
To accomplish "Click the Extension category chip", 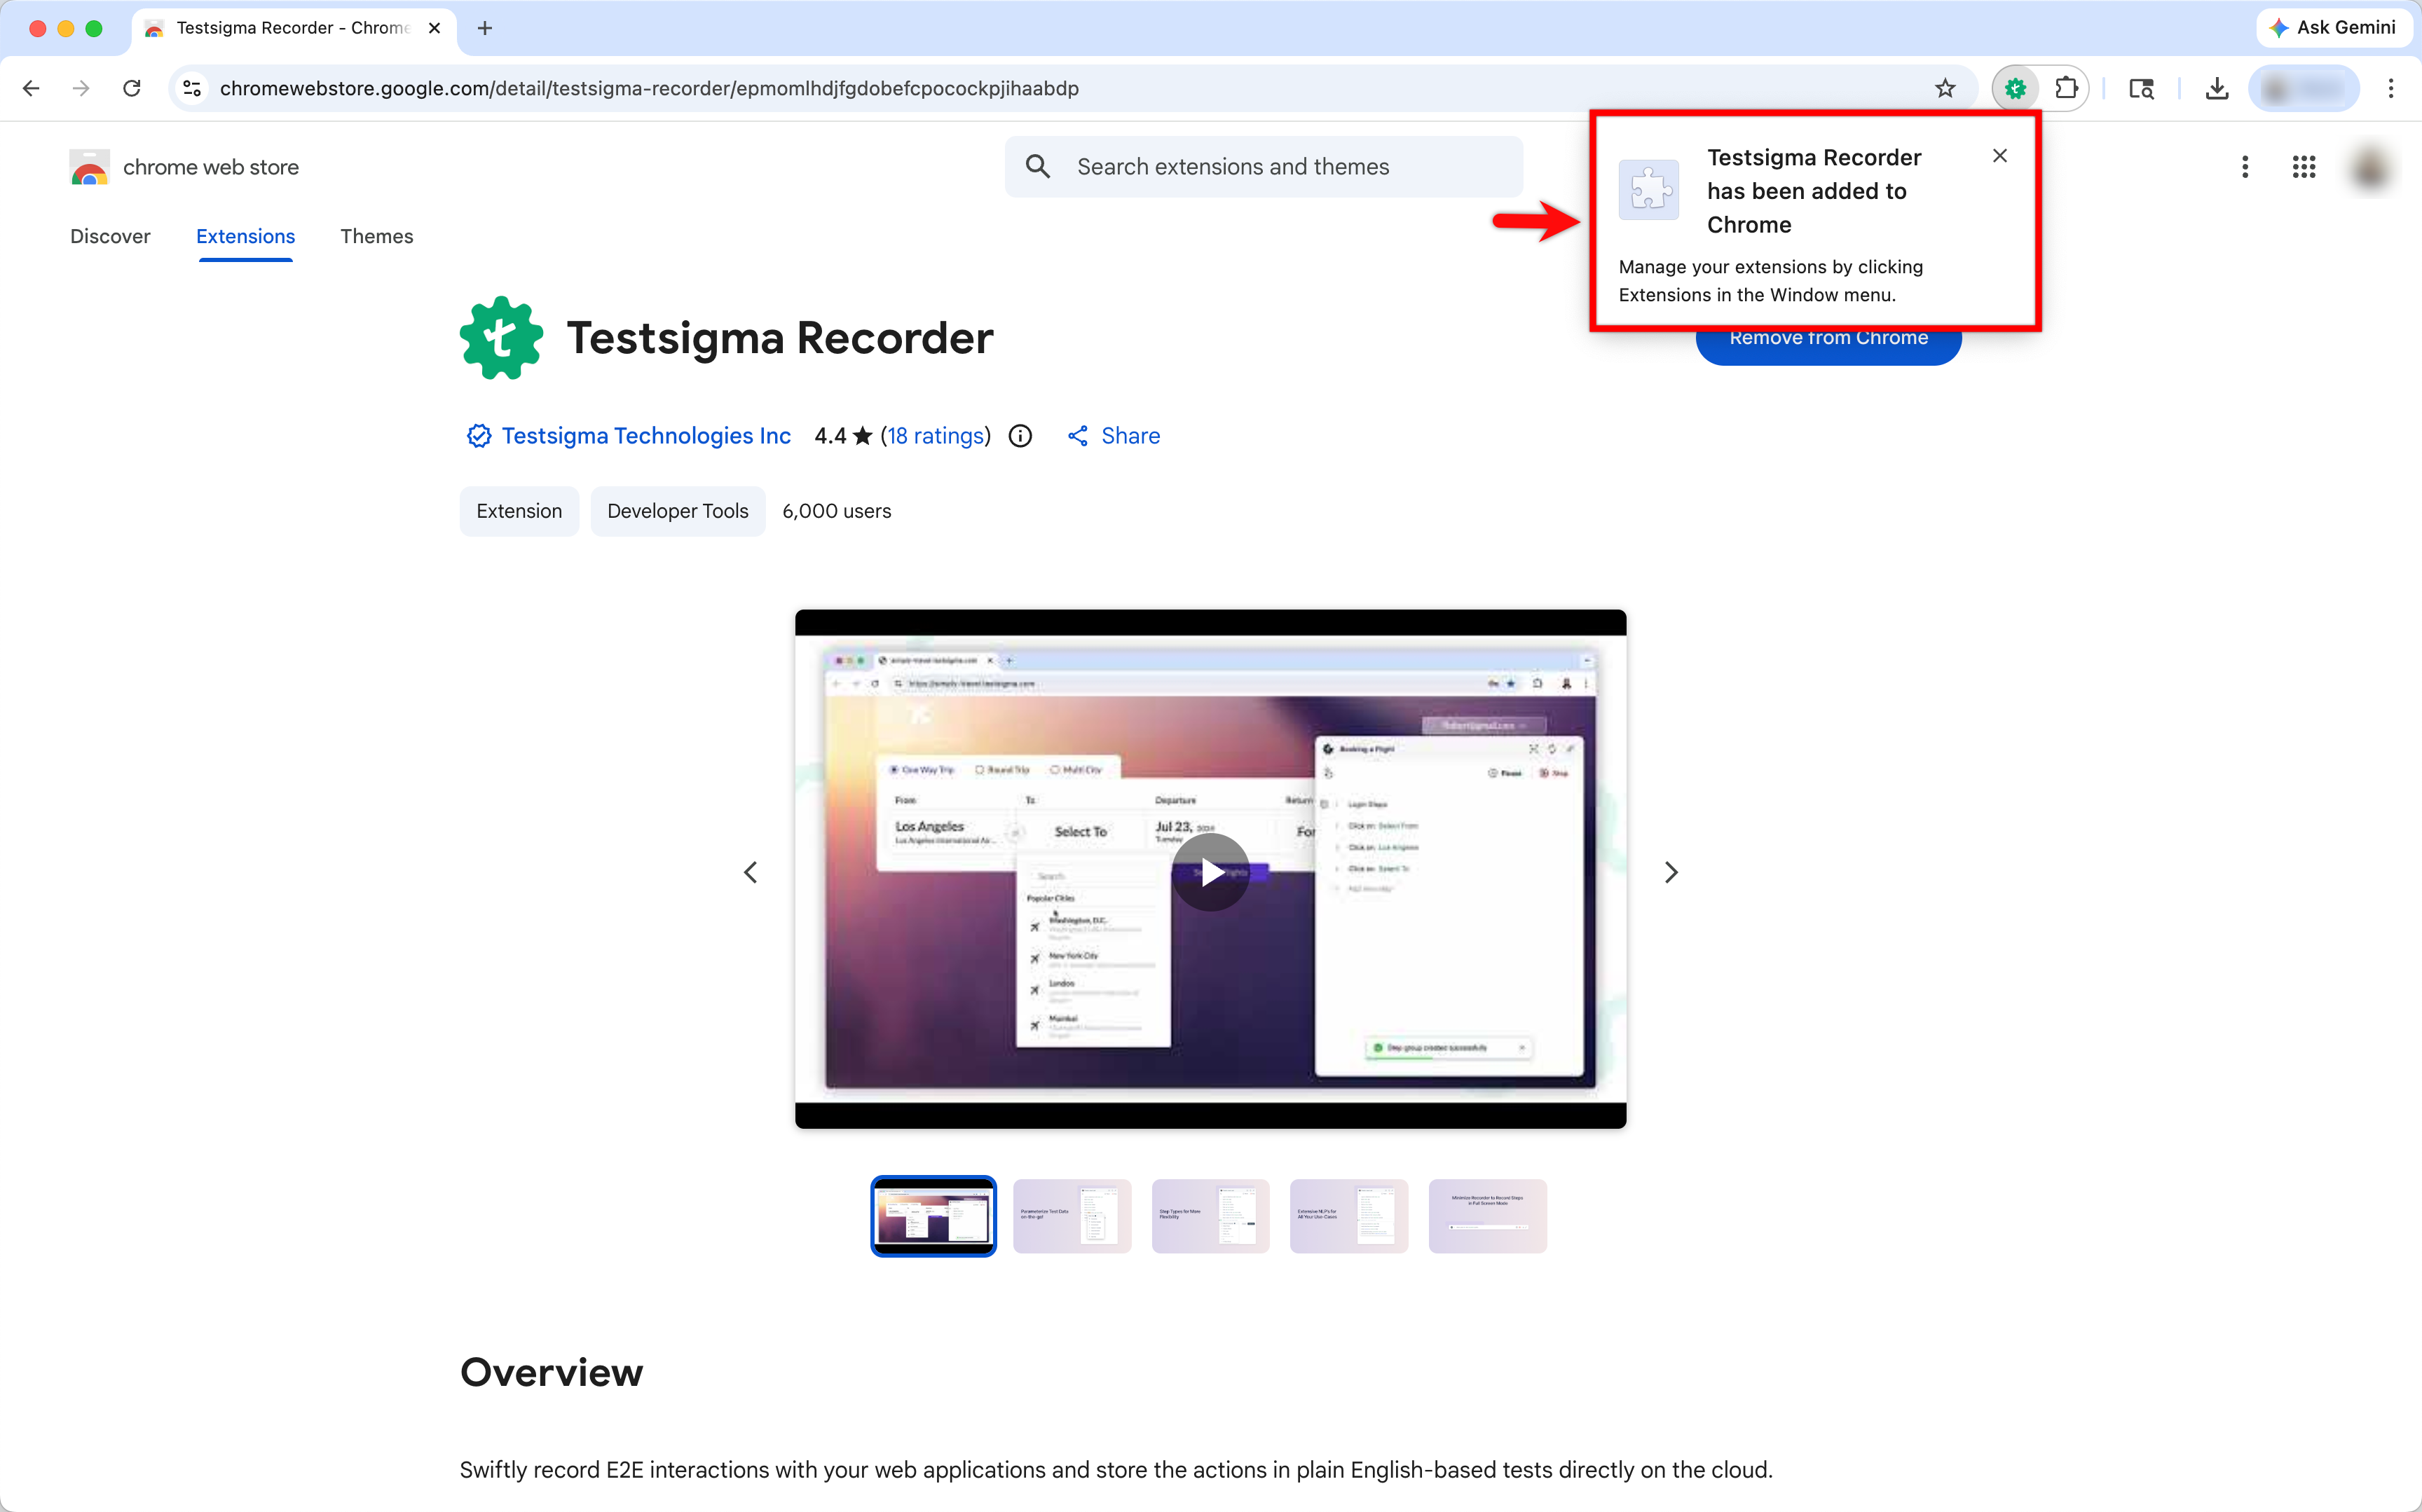I will 519,511.
